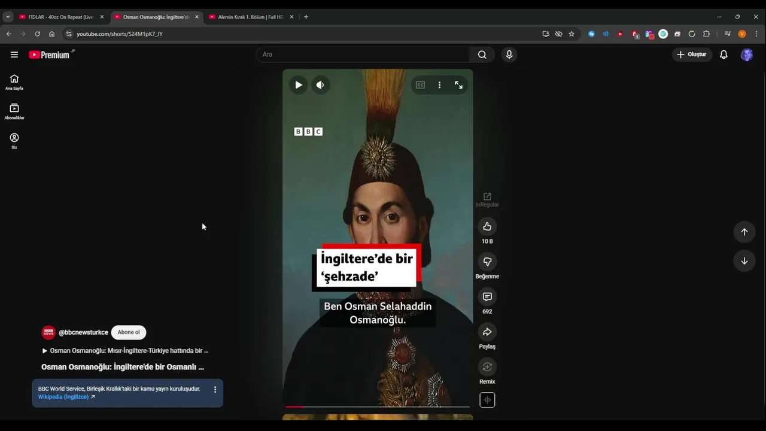This screenshot has height=431, width=766.
Task: Open a new browser tab
Action: (306, 17)
